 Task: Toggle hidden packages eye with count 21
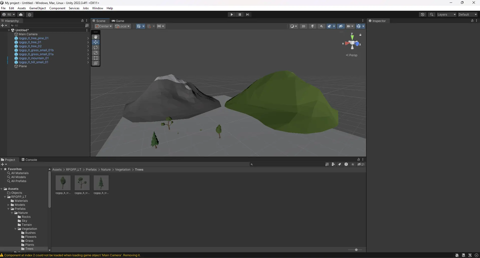pos(361,164)
